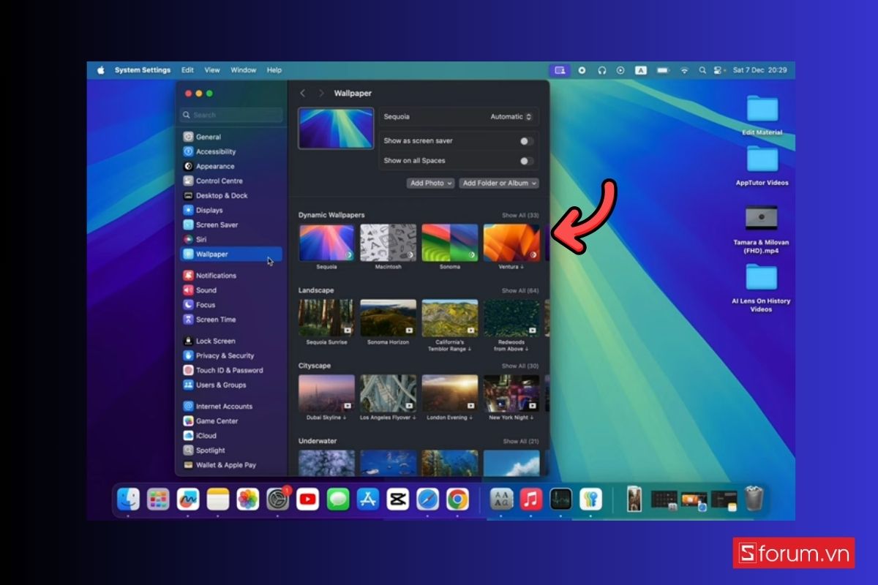
Task: Click the Search field in System Settings
Action: [x=231, y=115]
